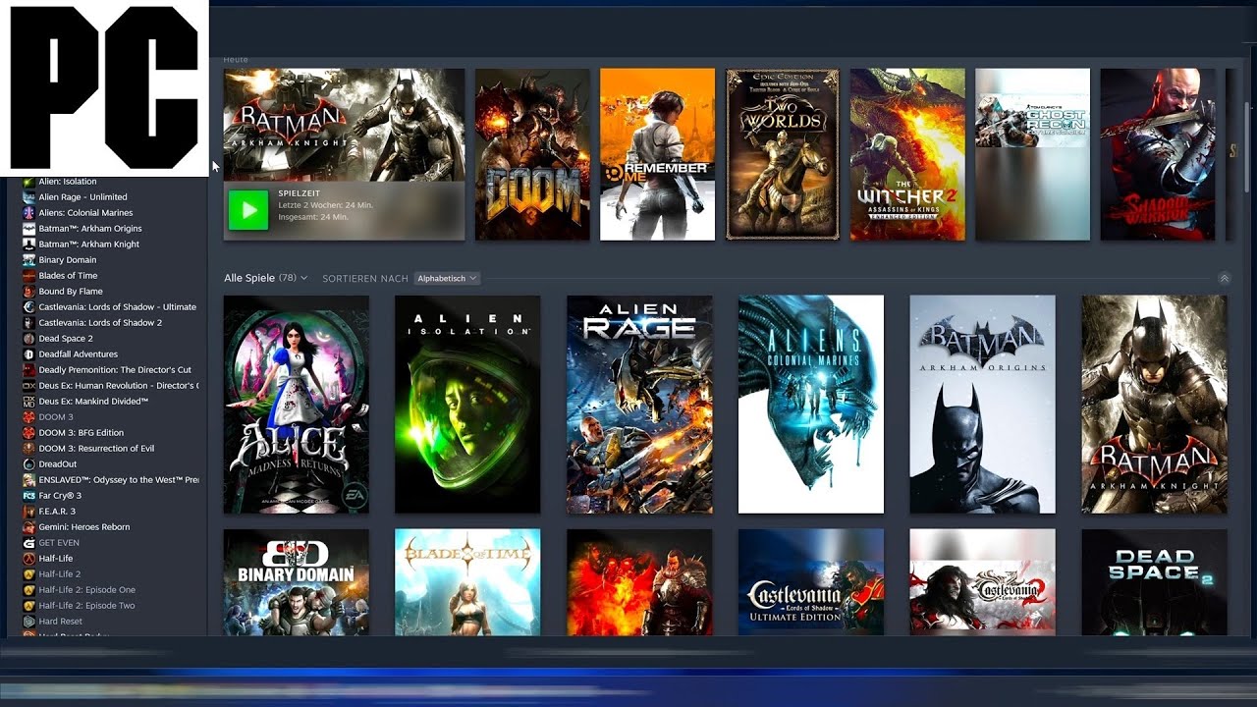Select 'Half-Life 2: Episode Two' in list

point(87,606)
